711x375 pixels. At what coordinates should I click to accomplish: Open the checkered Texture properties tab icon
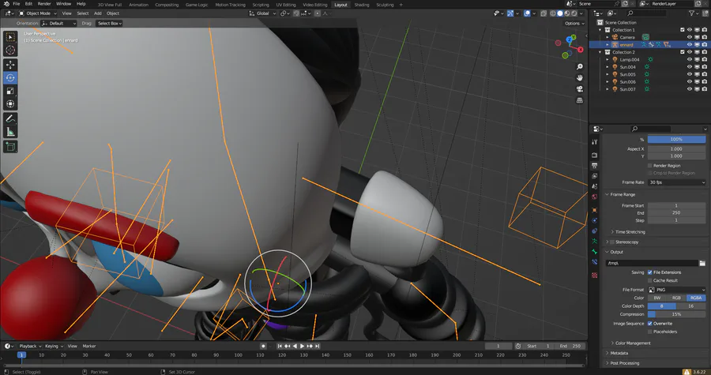[x=594, y=276]
